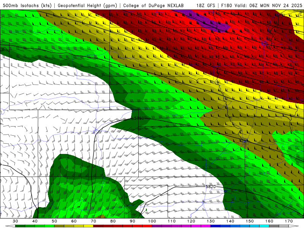Click the 110 value on the color scale
Screen dimensions: 304x228
point(172,221)
